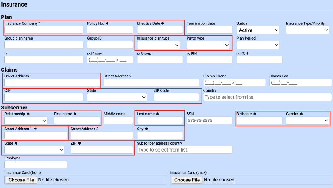This screenshot has height=188, width=333.
Task: Click the subscriber SSN field
Action: (209, 120)
